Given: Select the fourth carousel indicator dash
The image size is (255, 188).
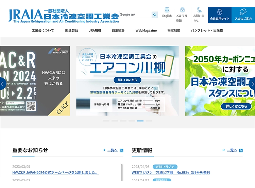Looking at the screenshot, I should (x=132, y=121).
